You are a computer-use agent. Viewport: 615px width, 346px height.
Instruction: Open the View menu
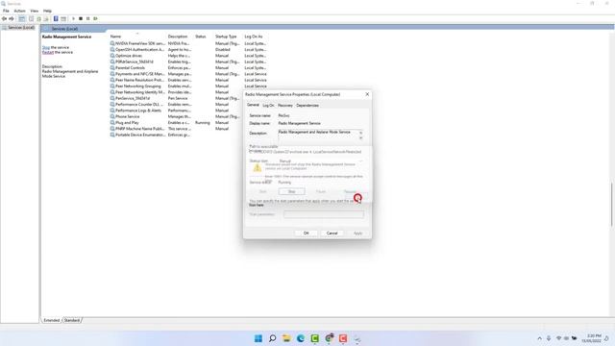tap(35, 11)
